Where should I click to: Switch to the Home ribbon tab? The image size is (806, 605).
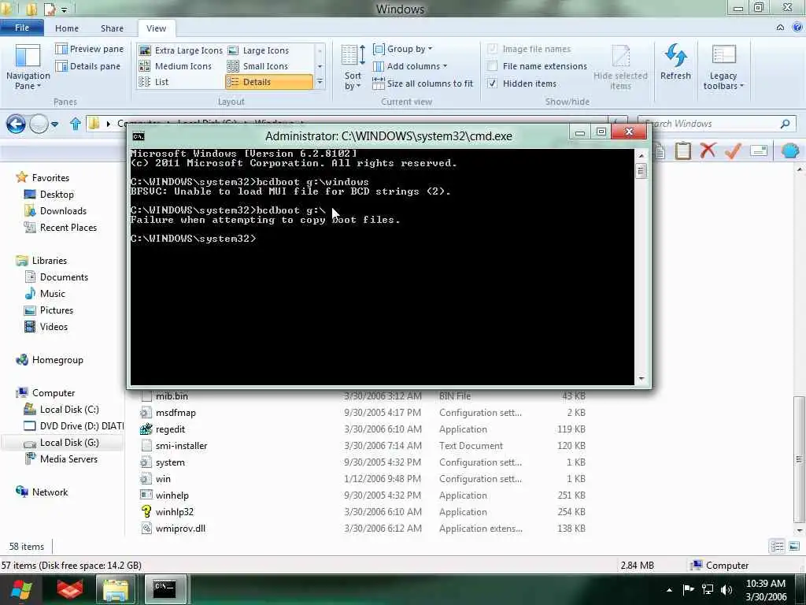coord(67,28)
